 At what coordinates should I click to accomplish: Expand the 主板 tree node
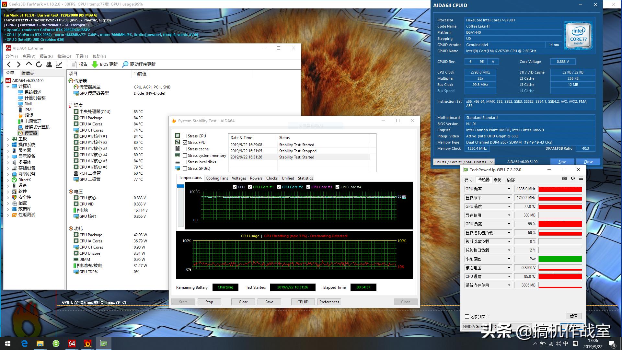(8, 139)
